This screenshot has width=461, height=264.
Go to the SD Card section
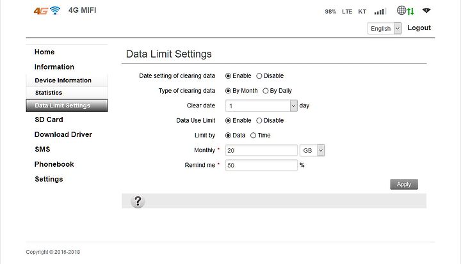pos(49,120)
